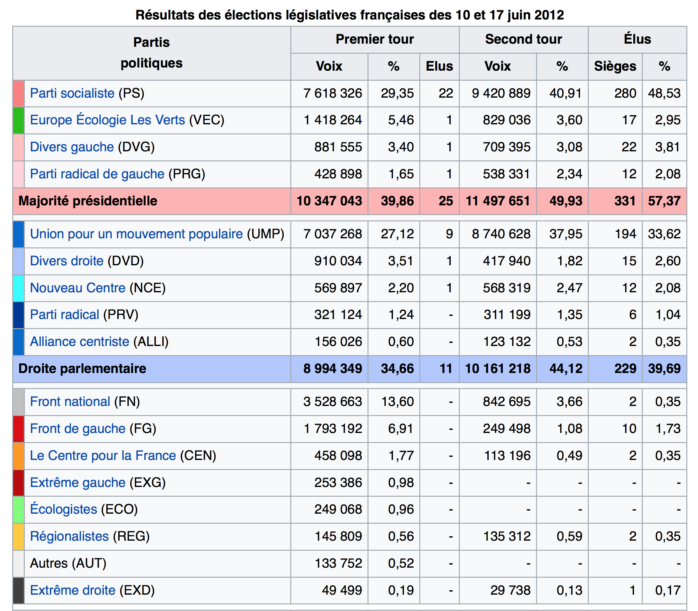Open Le Centre pour la France link

pos(103,456)
